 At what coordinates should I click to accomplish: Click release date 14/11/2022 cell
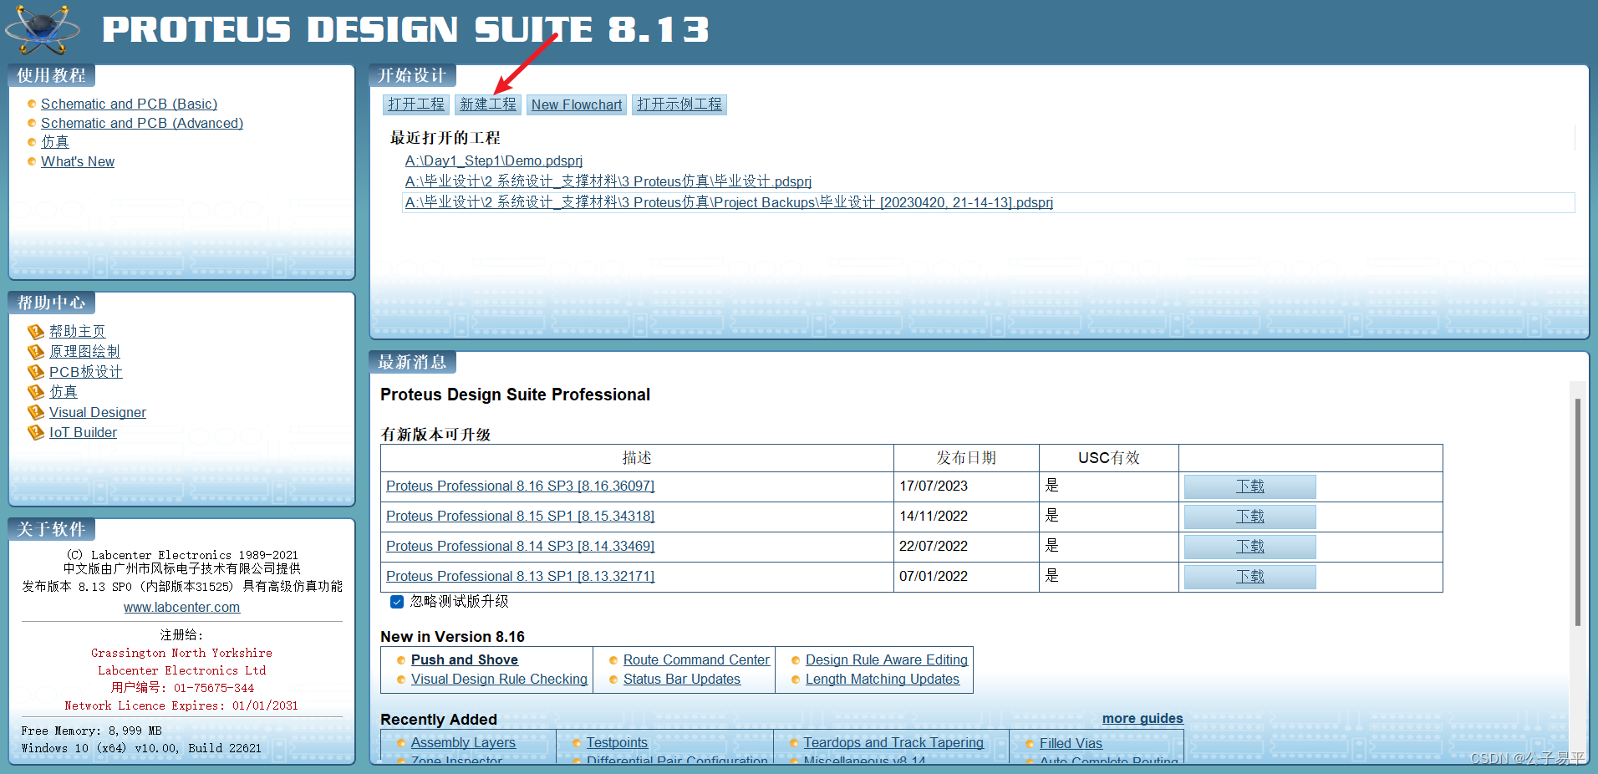click(x=966, y=517)
